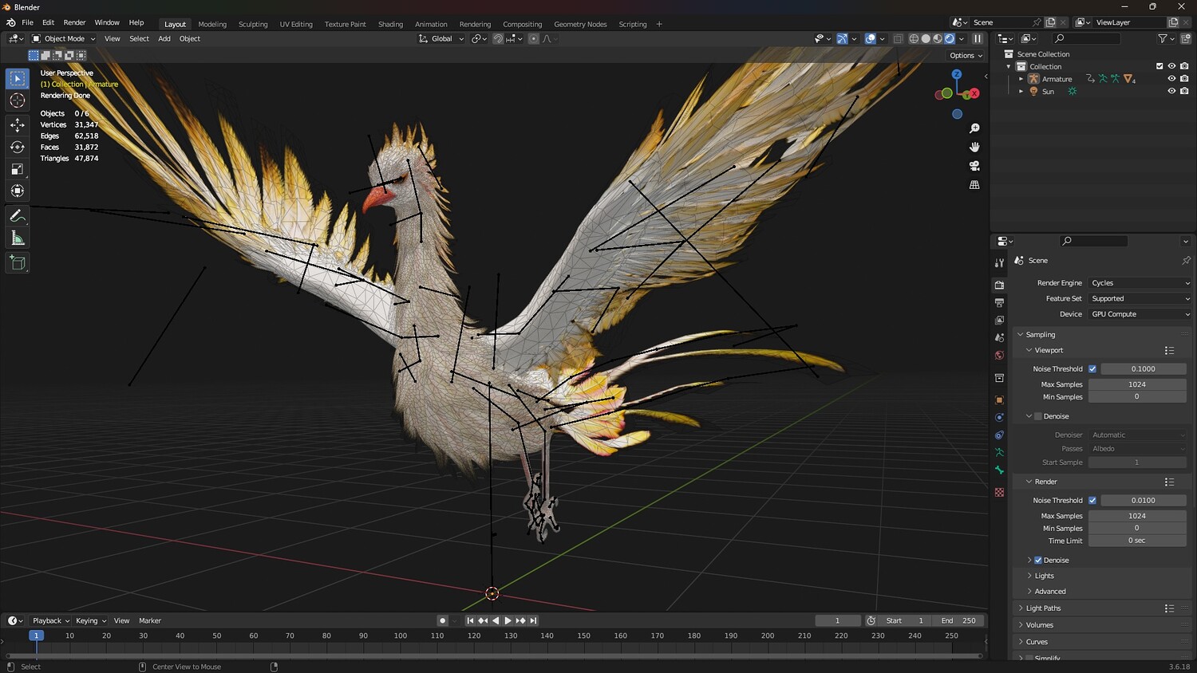Click the Render Time Limit slider
Viewport: 1197px width, 673px height.
point(1137,541)
